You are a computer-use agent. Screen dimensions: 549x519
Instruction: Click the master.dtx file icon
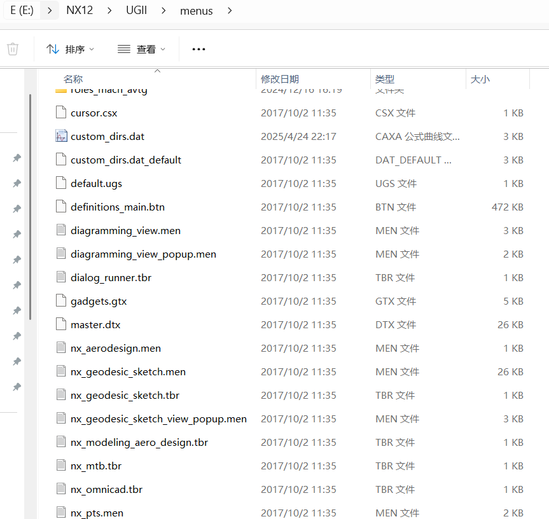coord(61,324)
